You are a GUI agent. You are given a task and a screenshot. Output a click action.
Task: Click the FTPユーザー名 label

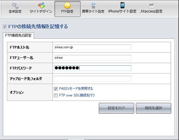(21, 58)
